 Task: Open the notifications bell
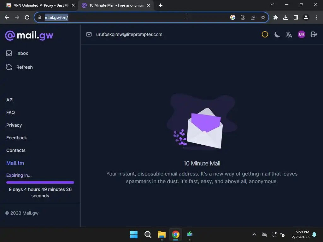point(314,234)
